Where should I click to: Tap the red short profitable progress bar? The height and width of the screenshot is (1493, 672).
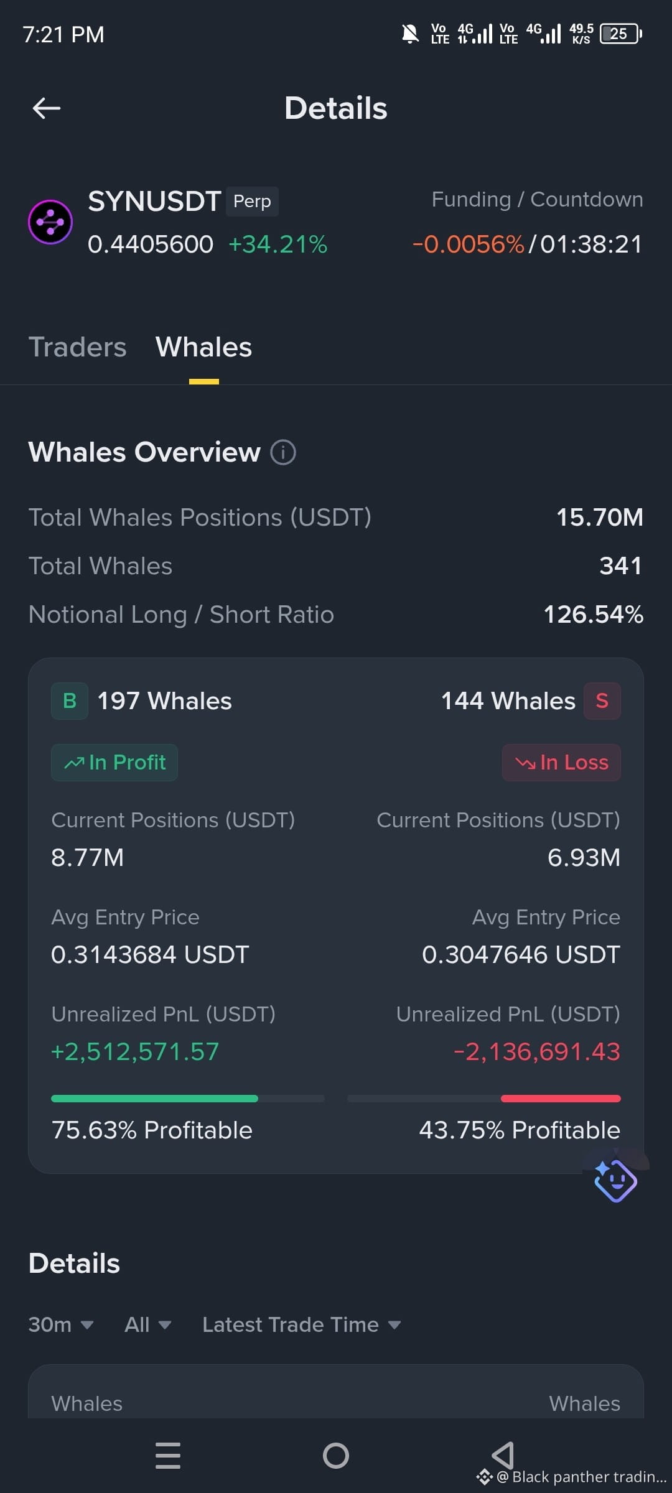(x=484, y=1099)
